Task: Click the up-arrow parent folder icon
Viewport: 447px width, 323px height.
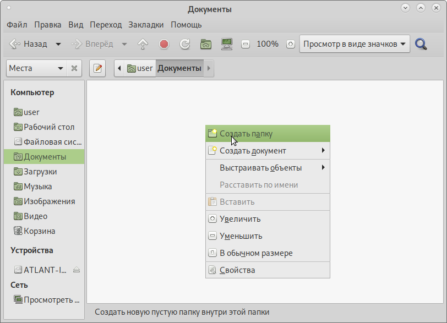Action: click(143, 44)
